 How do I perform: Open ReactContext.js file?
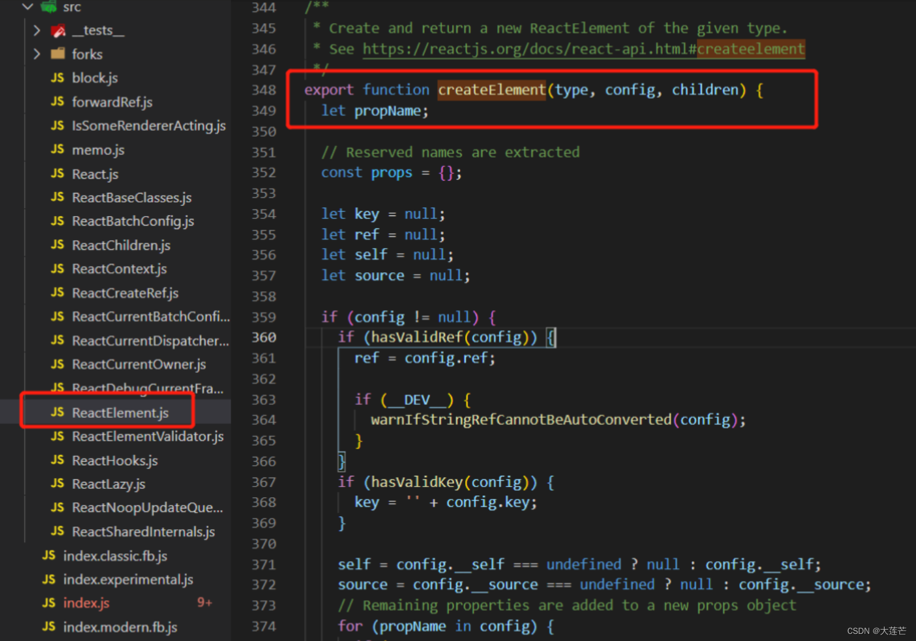(x=120, y=269)
